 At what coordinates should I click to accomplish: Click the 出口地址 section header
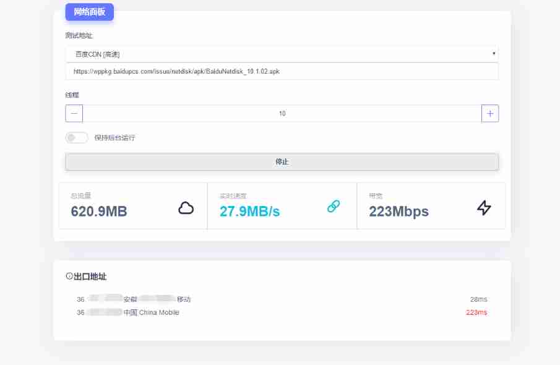[x=90, y=277]
